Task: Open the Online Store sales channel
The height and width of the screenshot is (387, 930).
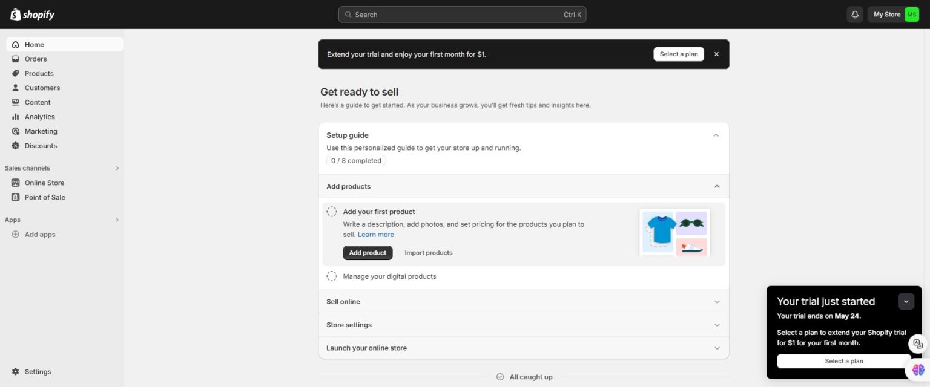Action: pyautogui.click(x=44, y=182)
